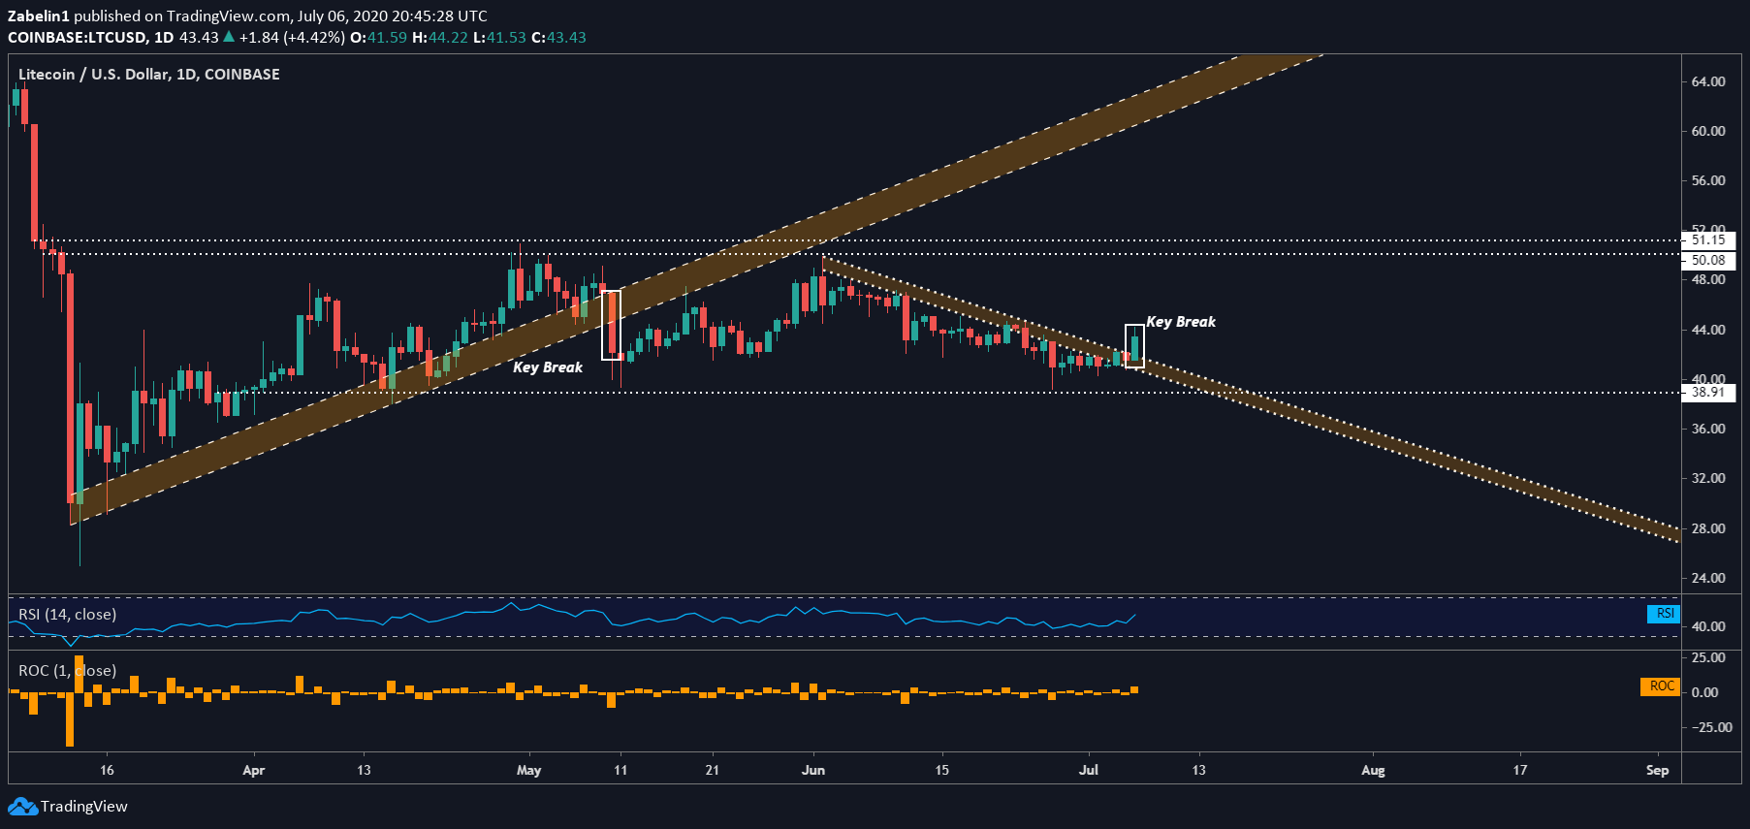Viewport: 1750px width, 829px height.
Task: Click the 28.00 price axis label
Action: pyautogui.click(x=1708, y=528)
